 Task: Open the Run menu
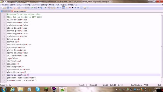[x=57, y=5]
